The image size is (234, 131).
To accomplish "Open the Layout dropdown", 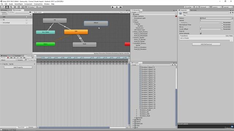I will [227, 7].
